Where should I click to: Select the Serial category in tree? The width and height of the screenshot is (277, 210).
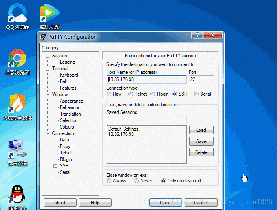[65, 172]
